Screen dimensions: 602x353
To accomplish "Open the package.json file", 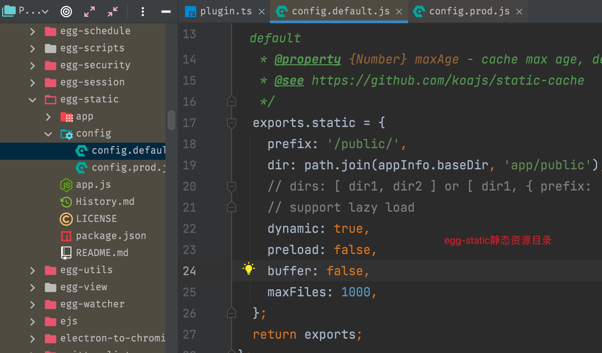I will click(111, 236).
